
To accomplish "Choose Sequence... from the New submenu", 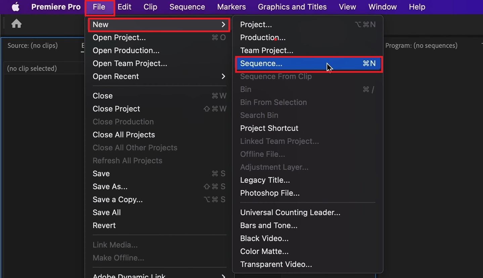I will coord(261,63).
